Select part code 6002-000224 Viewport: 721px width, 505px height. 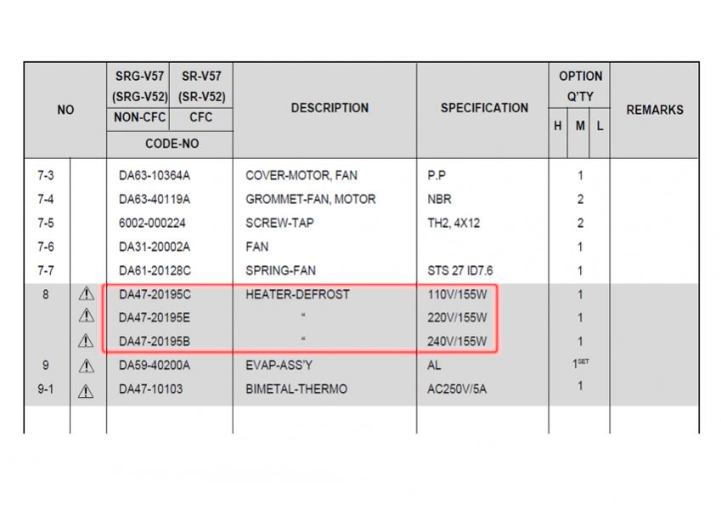pyautogui.click(x=152, y=223)
